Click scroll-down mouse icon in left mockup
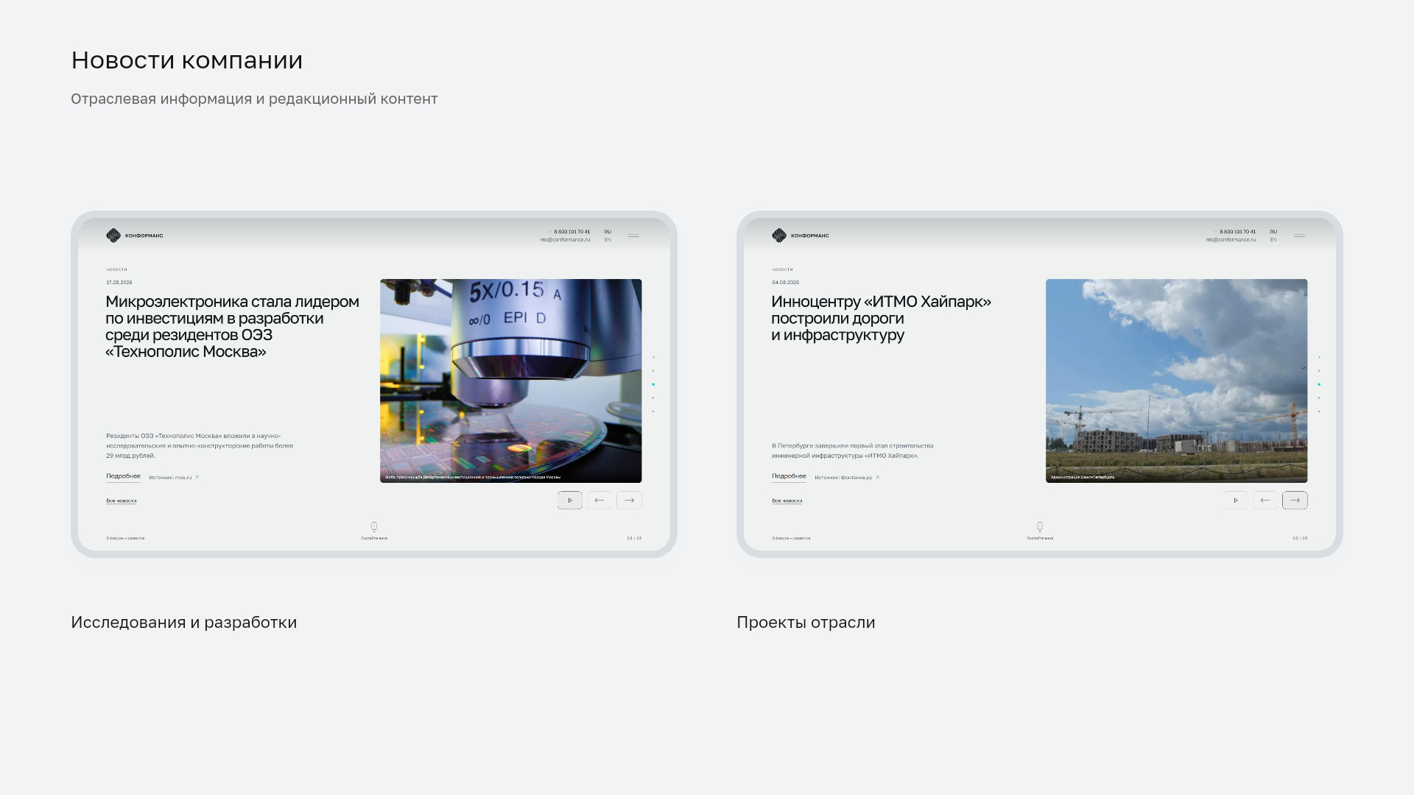The width and height of the screenshot is (1414, 795). coord(374,526)
